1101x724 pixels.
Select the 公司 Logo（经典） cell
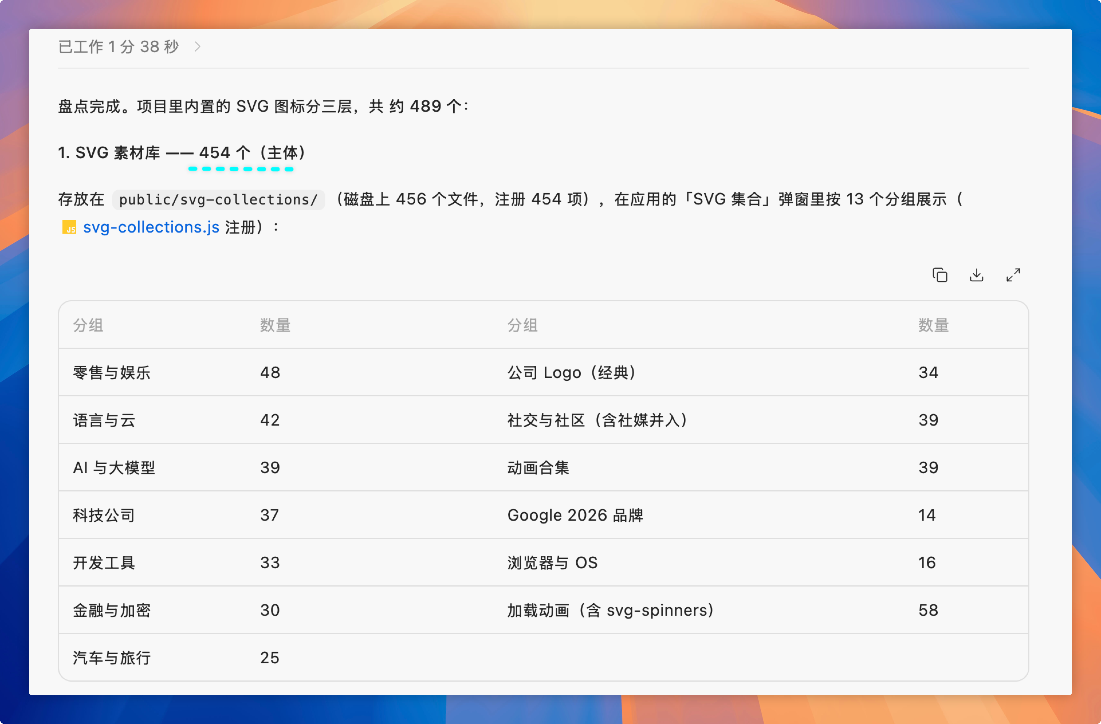coord(572,372)
